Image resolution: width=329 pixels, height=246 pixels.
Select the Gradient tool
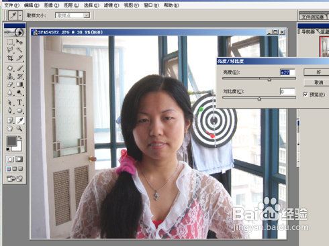[19, 84]
